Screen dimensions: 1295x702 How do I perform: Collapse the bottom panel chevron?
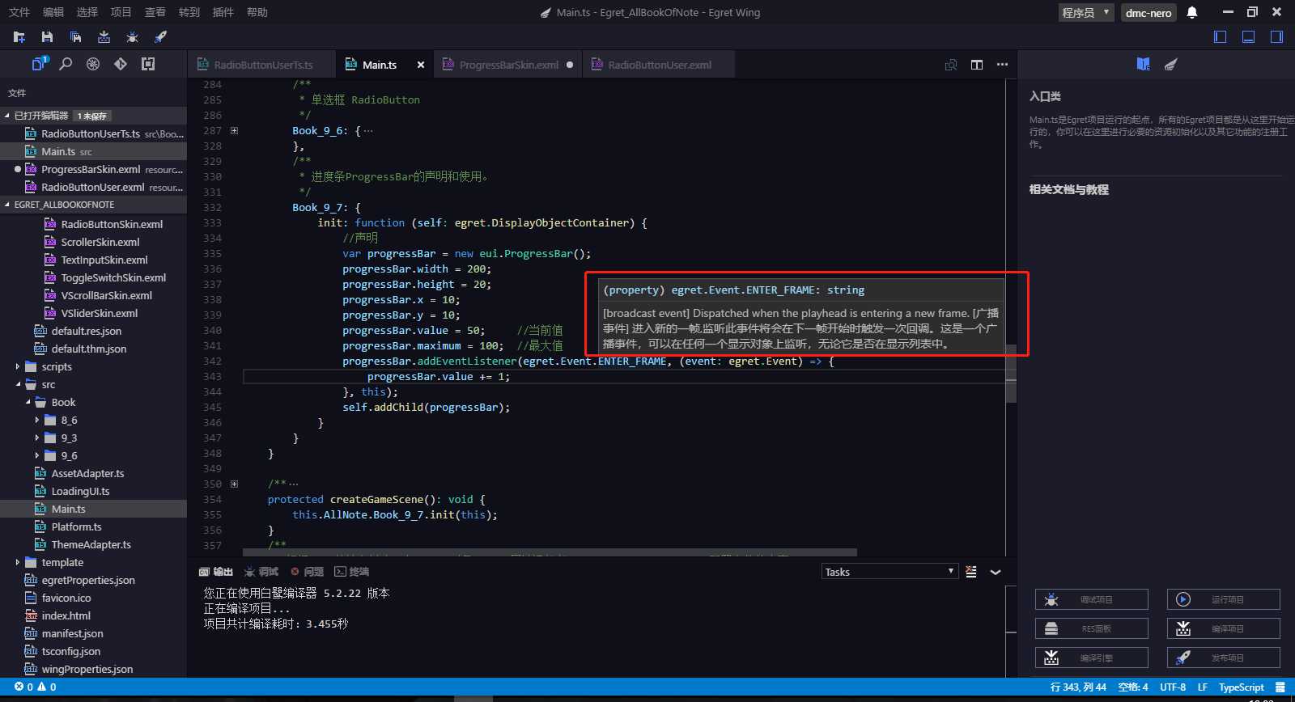(996, 572)
